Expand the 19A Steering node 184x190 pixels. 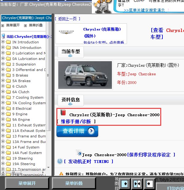tap(3, 164)
